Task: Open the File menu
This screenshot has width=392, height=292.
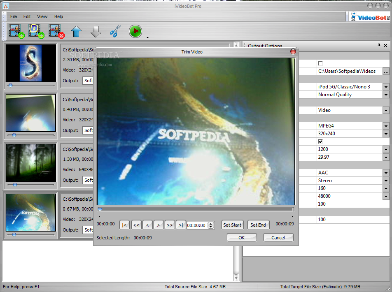Action: click(14, 16)
